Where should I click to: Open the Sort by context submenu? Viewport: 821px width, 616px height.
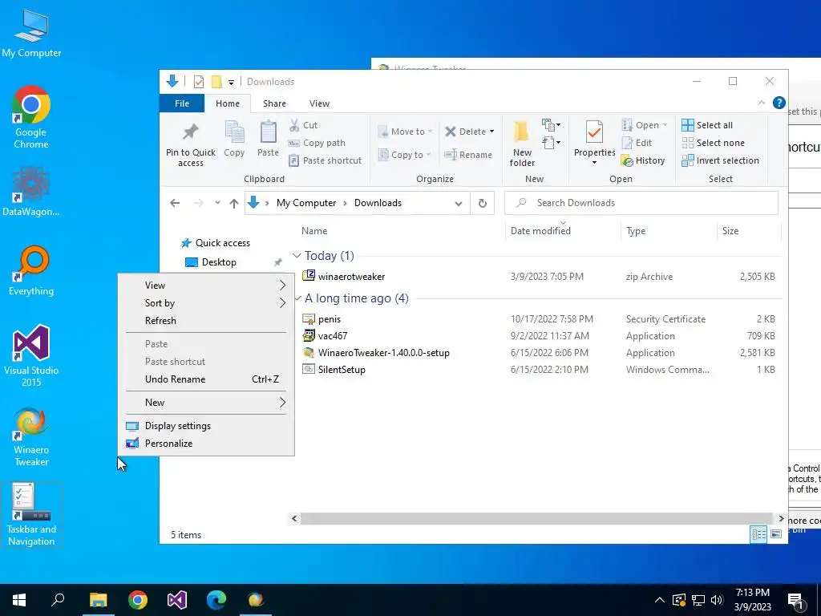point(206,303)
